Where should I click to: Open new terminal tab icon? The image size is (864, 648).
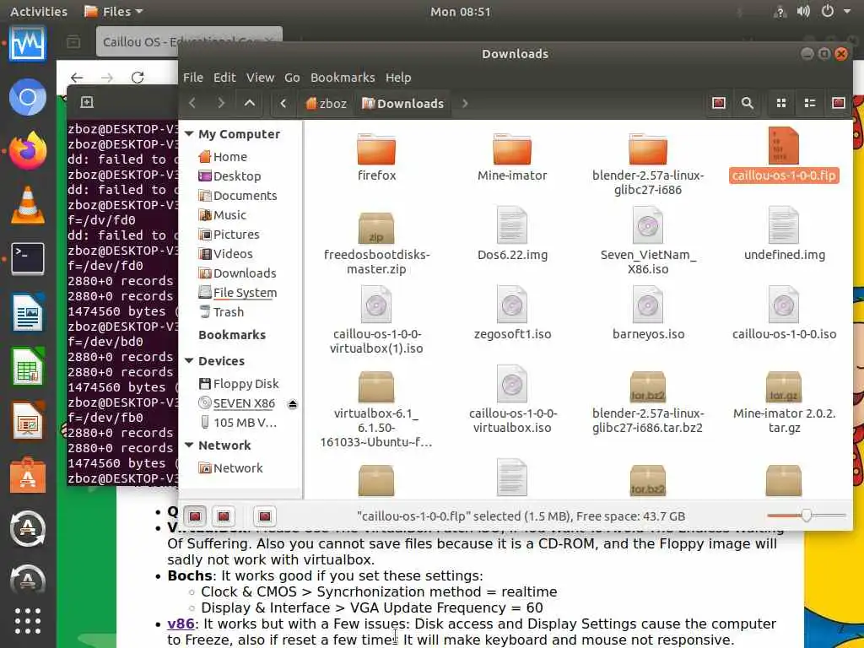(87, 102)
